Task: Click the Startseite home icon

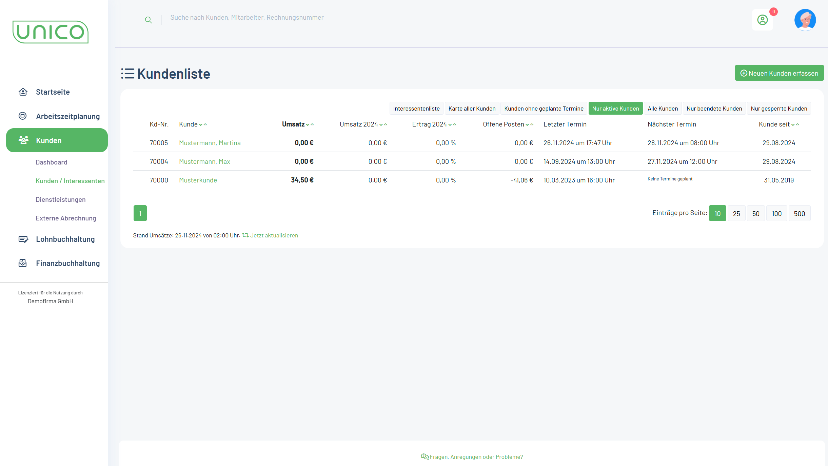Action: 23,92
